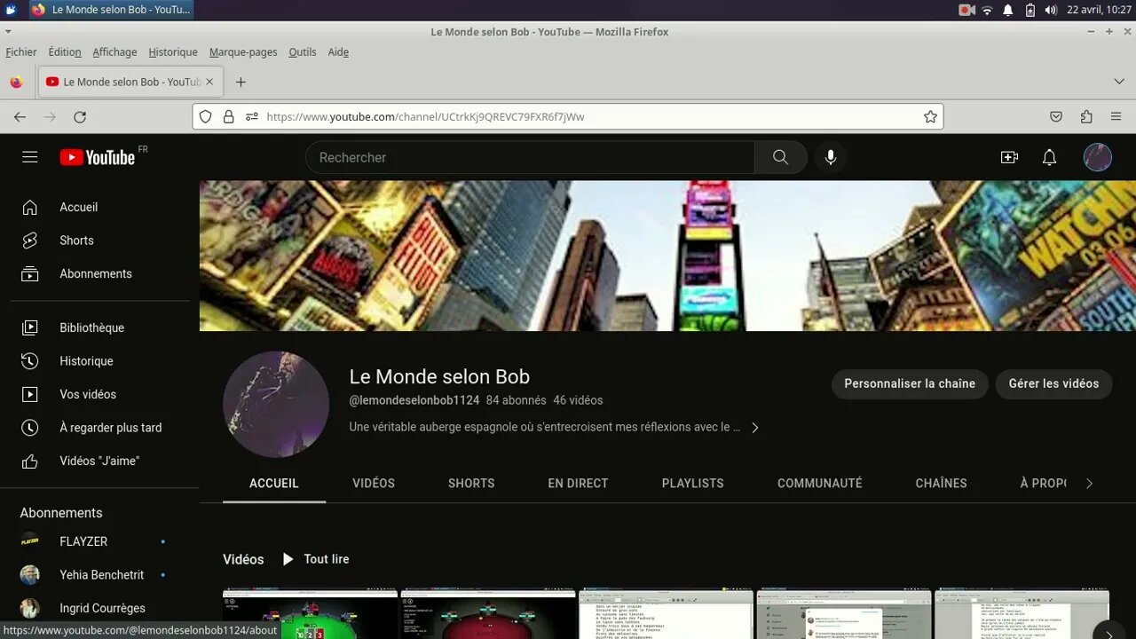Open the Marque-pages menu
The height and width of the screenshot is (639, 1136).
tap(243, 52)
